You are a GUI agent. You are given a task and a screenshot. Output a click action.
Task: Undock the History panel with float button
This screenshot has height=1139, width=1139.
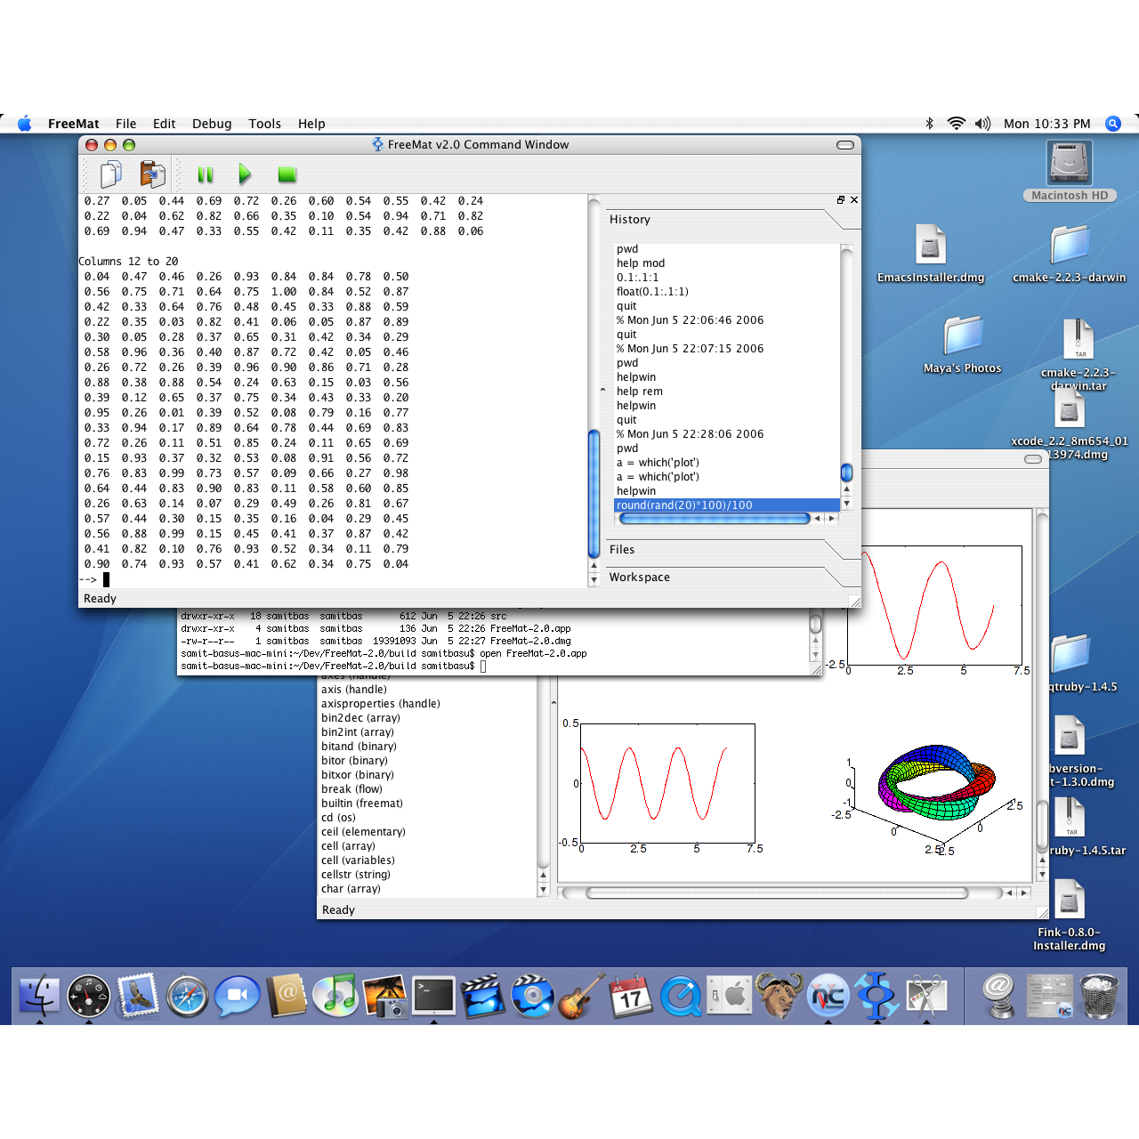click(x=841, y=200)
